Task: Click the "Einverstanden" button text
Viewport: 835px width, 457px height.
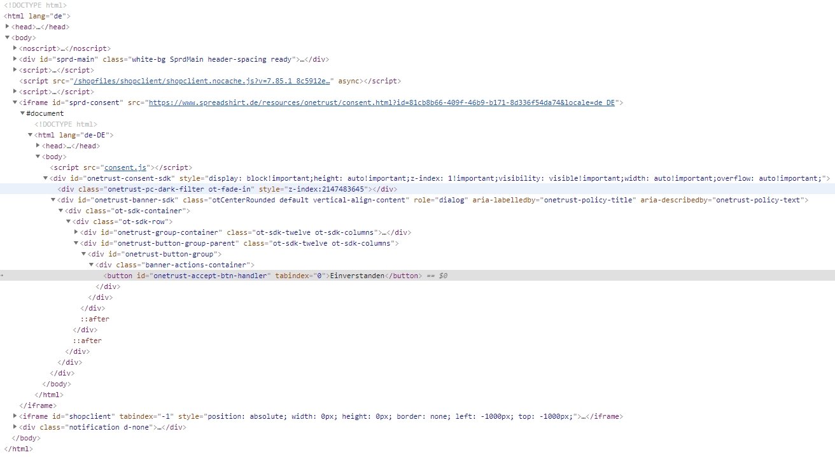Action: [x=356, y=276]
